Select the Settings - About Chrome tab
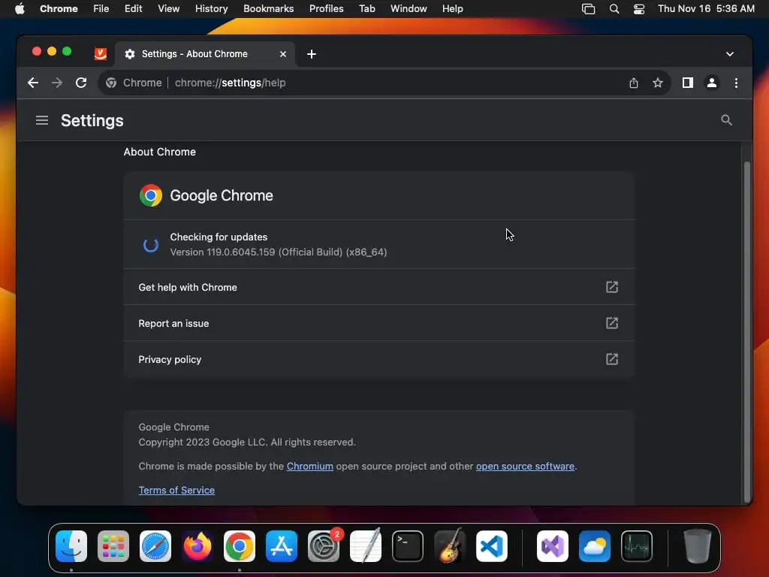 click(x=205, y=54)
